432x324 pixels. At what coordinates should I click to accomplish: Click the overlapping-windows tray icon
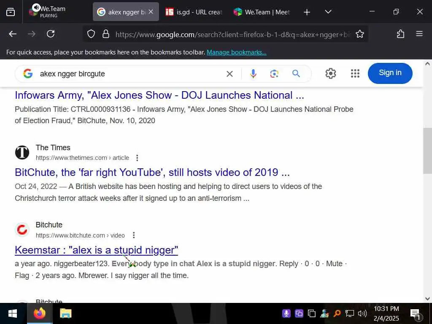click(x=312, y=313)
